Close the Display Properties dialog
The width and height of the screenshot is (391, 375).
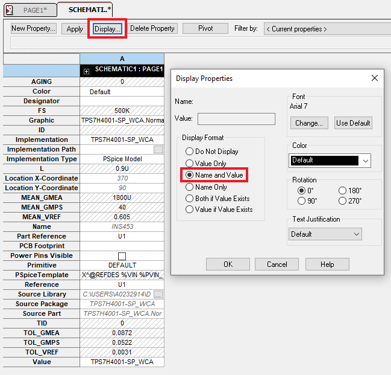(x=374, y=78)
